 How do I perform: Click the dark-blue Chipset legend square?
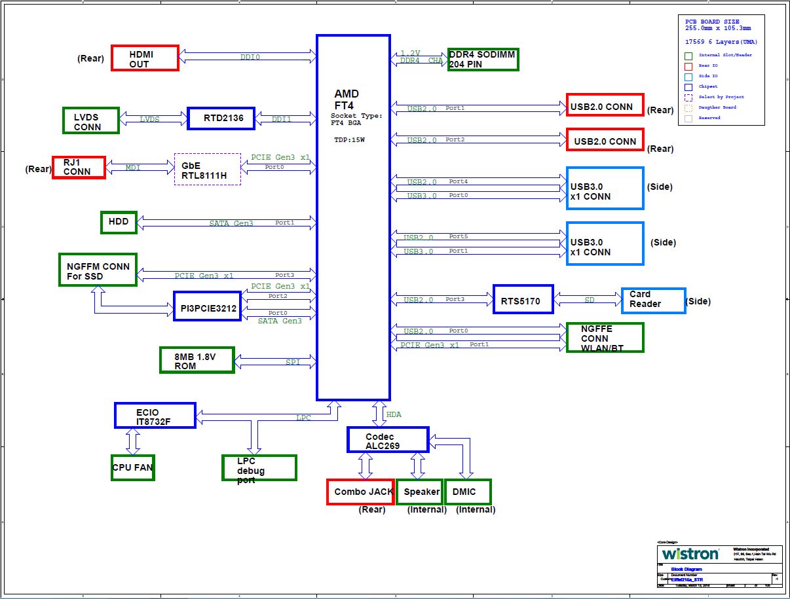(688, 87)
